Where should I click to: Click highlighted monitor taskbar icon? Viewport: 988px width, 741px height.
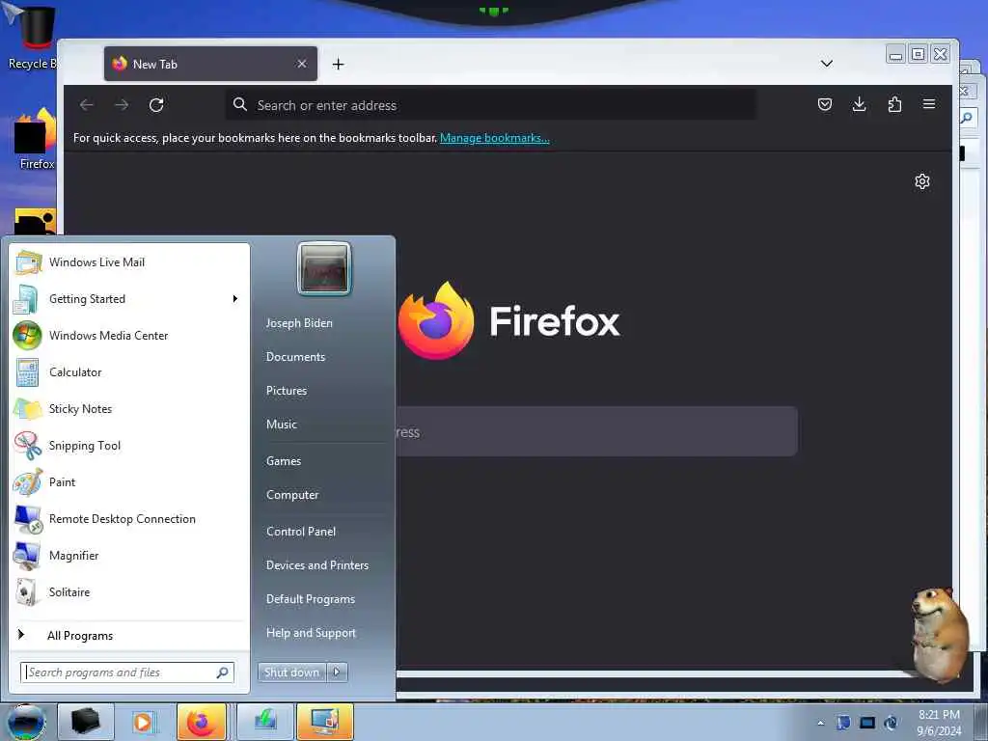(324, 722)
